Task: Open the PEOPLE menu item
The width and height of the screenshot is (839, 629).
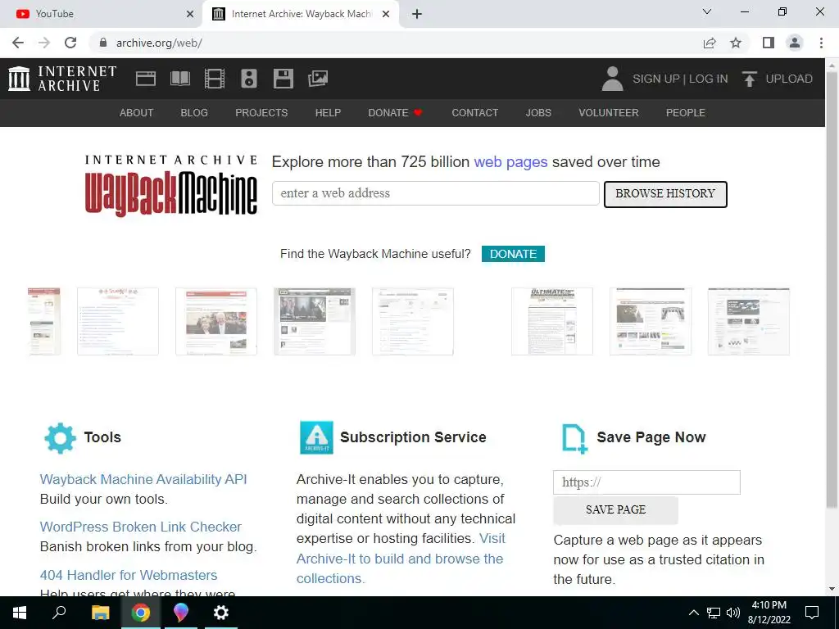Action: [x=686, y=113]
